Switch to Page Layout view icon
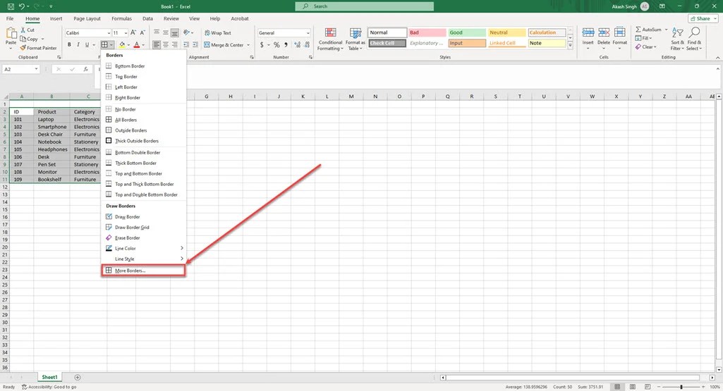 [x=632, y=387]
